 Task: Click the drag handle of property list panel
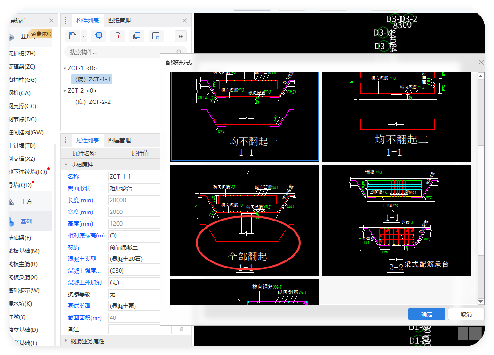(65, 141)
